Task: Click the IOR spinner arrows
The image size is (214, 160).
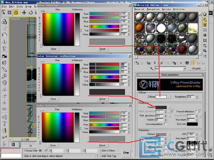Action: click(x=197, y=134)
